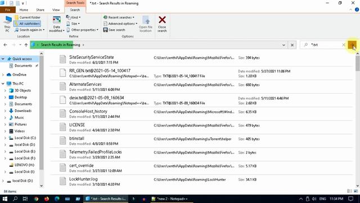360x203 pixels.
Task: Select Local Disk (C:) drive
Action: click(x=25, y=138)
